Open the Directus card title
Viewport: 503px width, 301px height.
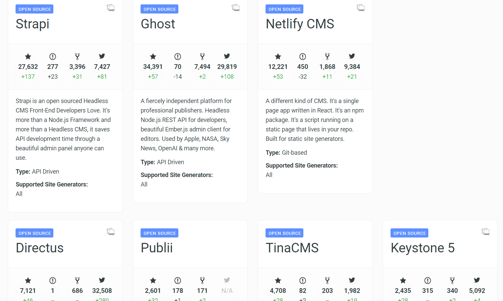[x=40, y=248]
